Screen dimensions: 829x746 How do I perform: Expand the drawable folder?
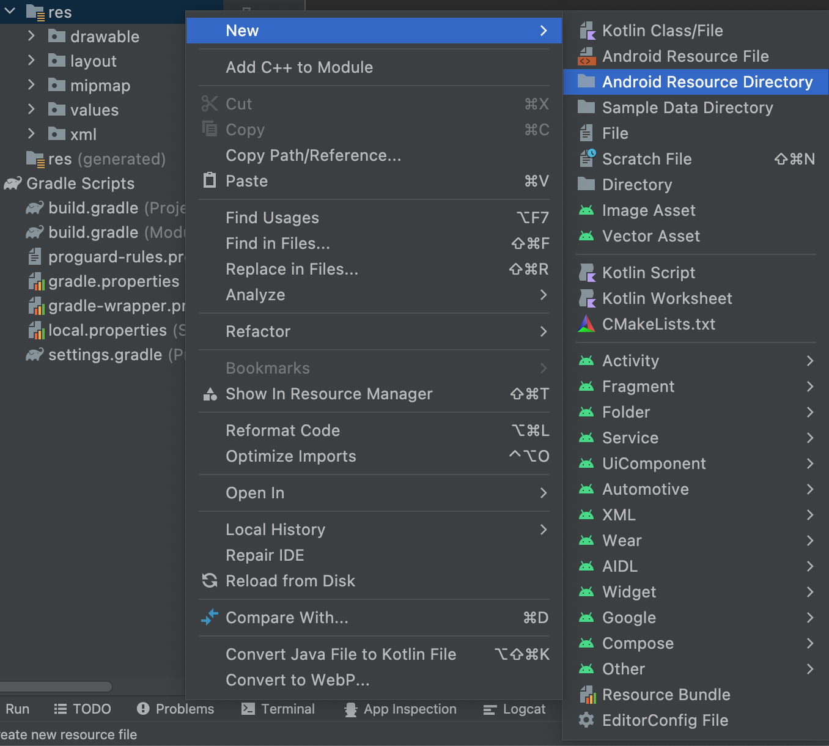[31, 36]
